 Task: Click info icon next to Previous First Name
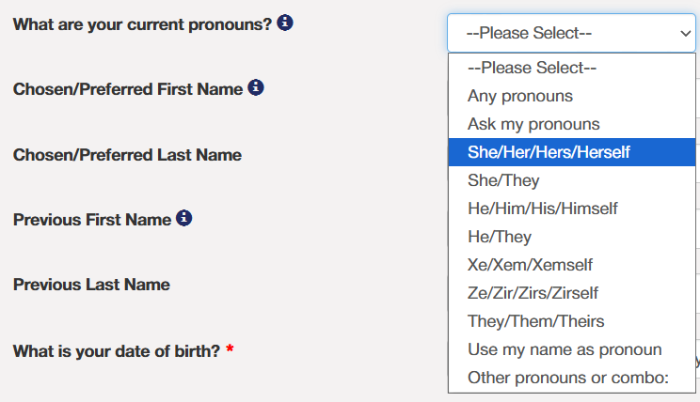(x=184, y=219)
